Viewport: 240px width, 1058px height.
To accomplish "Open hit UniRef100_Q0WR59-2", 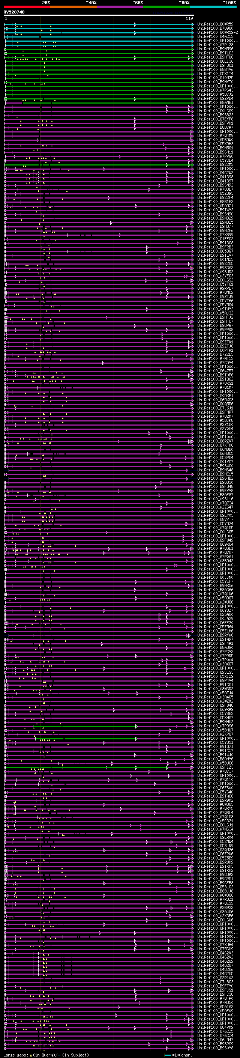I will [217, 32].
